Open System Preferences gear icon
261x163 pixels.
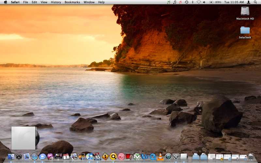pyautogui.click(x=176, y=156)
